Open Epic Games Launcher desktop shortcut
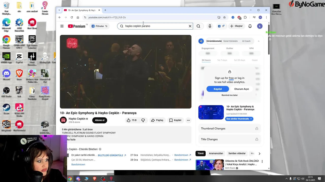325x182 pixels. point(32,42)
